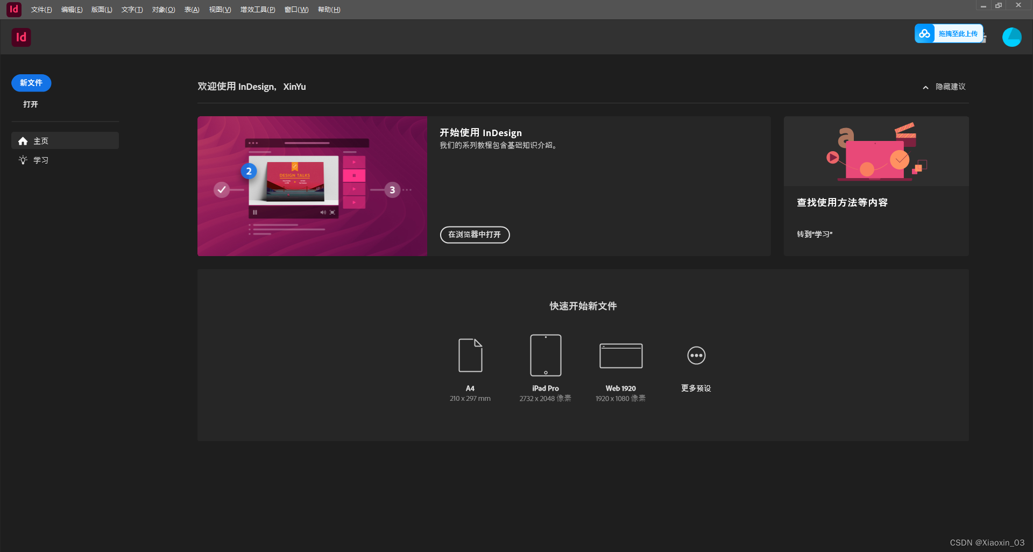This screenshot has width=1033, height=552.
Task: Click 在浏览器中打开 button
Action: pyautogui.click(x=475, y=235)
